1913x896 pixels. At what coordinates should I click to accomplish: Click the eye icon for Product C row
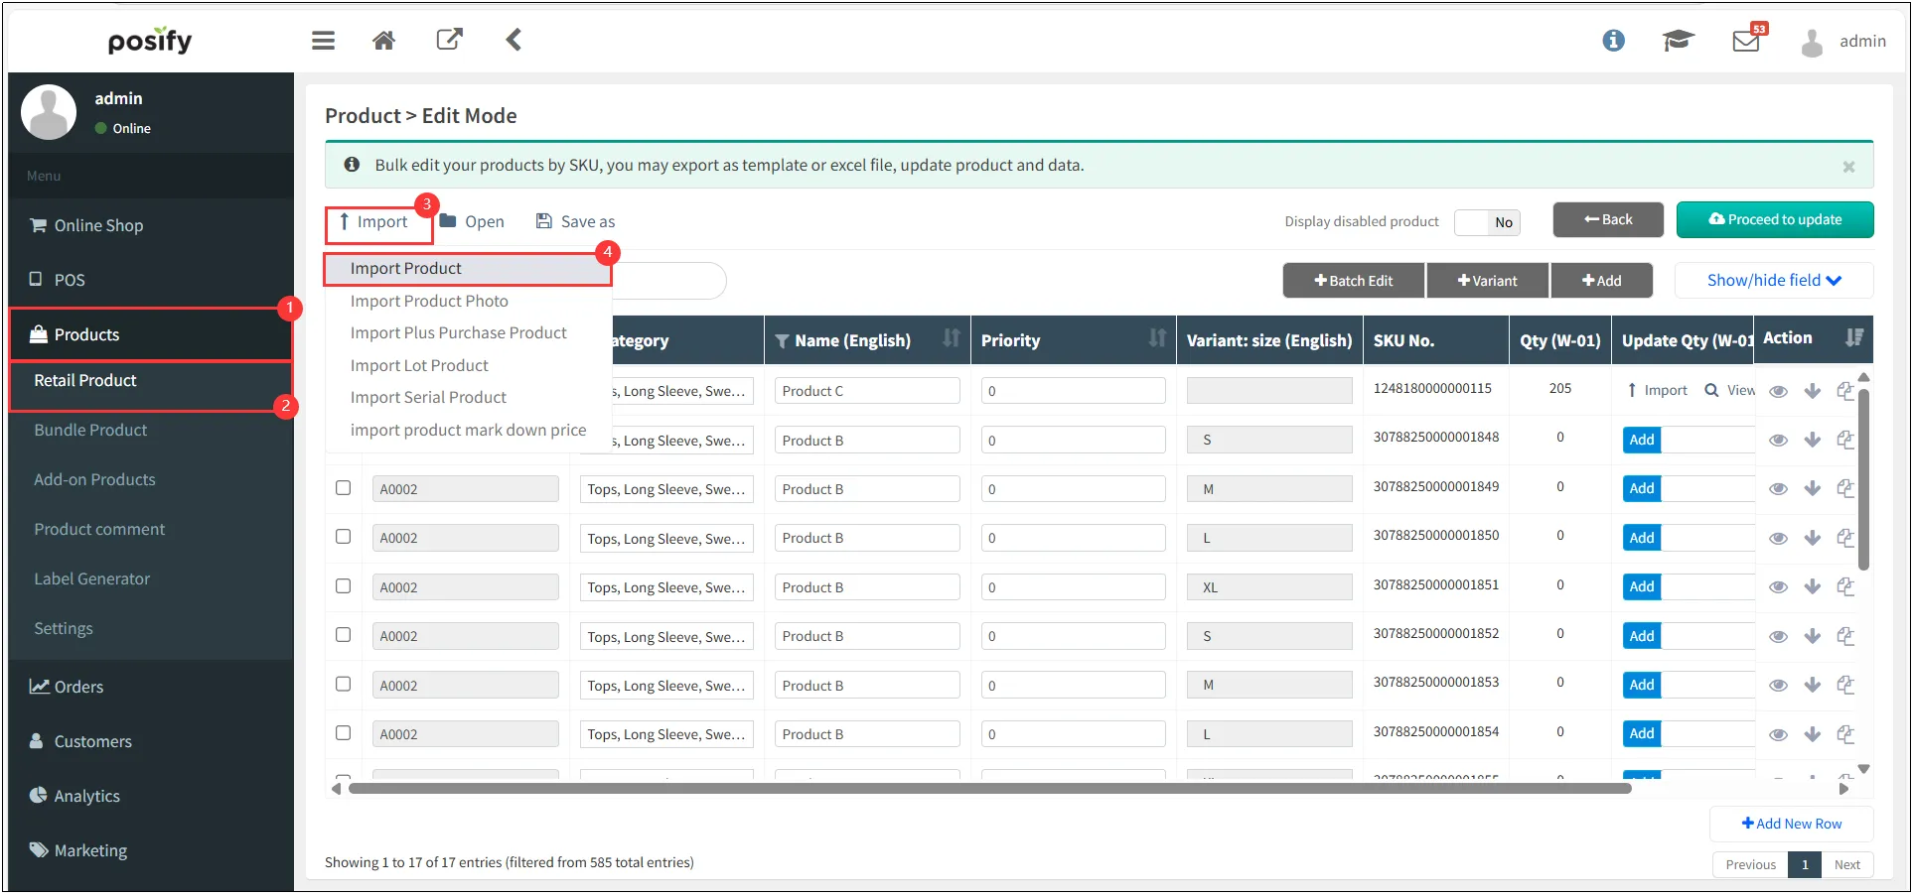coord(1778,391)
